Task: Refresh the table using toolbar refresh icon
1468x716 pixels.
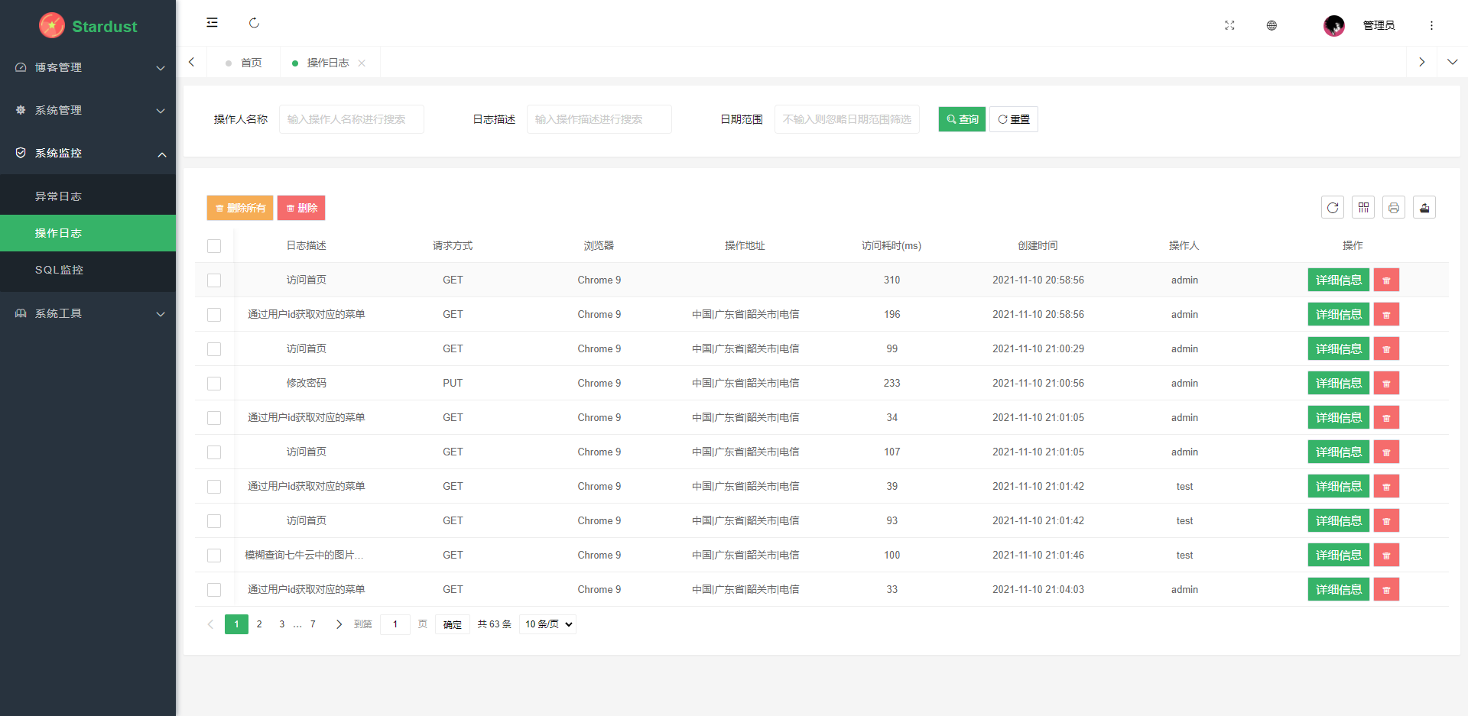Action: [x=1333, y=208]
